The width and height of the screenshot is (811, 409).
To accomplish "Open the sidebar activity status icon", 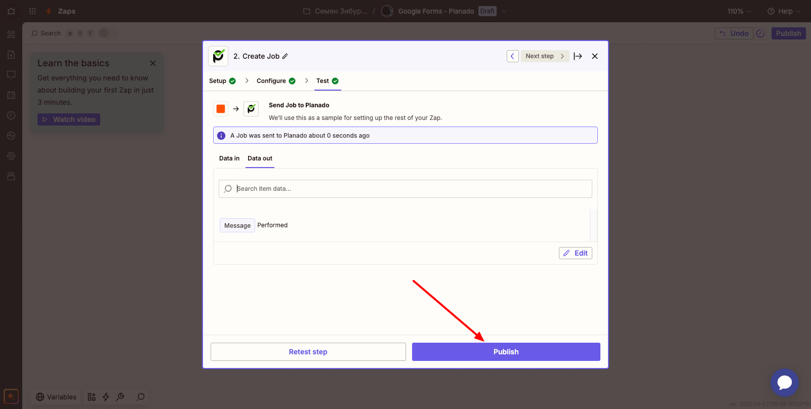I will [11, 136].
